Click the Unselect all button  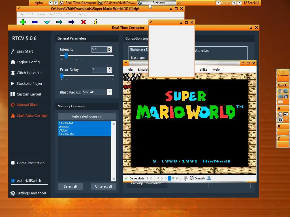[104, 186]
